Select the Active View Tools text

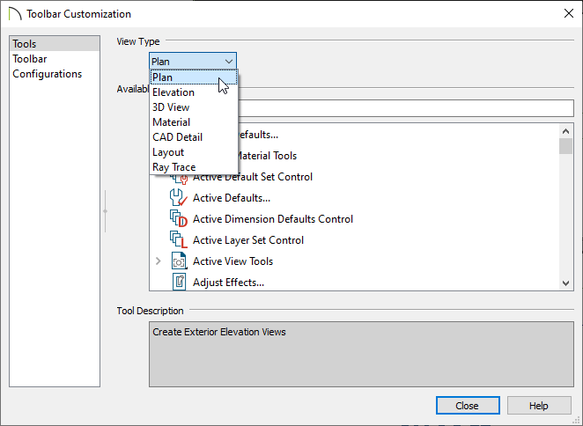click(232, 261)
